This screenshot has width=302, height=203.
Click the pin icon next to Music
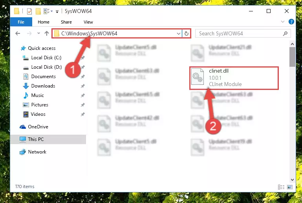click(x=82, y=95)
